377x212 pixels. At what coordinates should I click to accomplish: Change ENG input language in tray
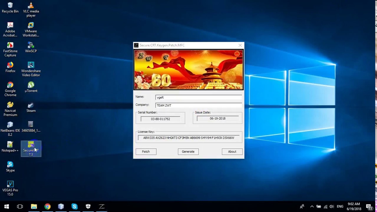(340, 206)
